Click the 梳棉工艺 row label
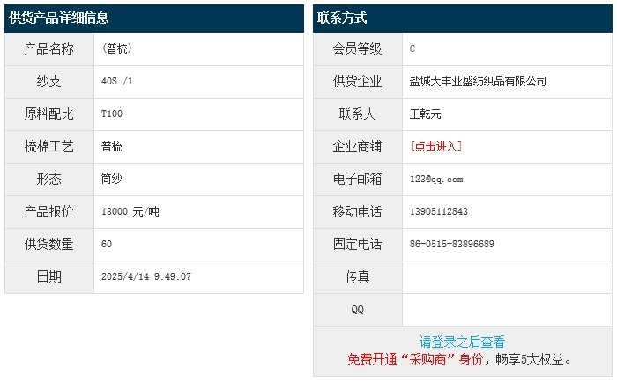This screenshot has height=382, width=617. 49,146
